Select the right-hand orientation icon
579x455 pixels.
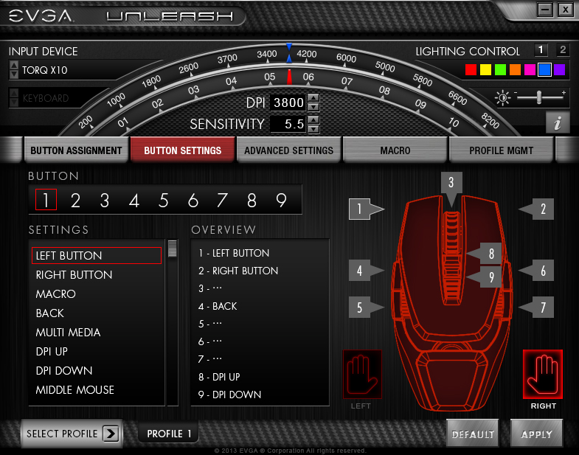tap(542, 374)
